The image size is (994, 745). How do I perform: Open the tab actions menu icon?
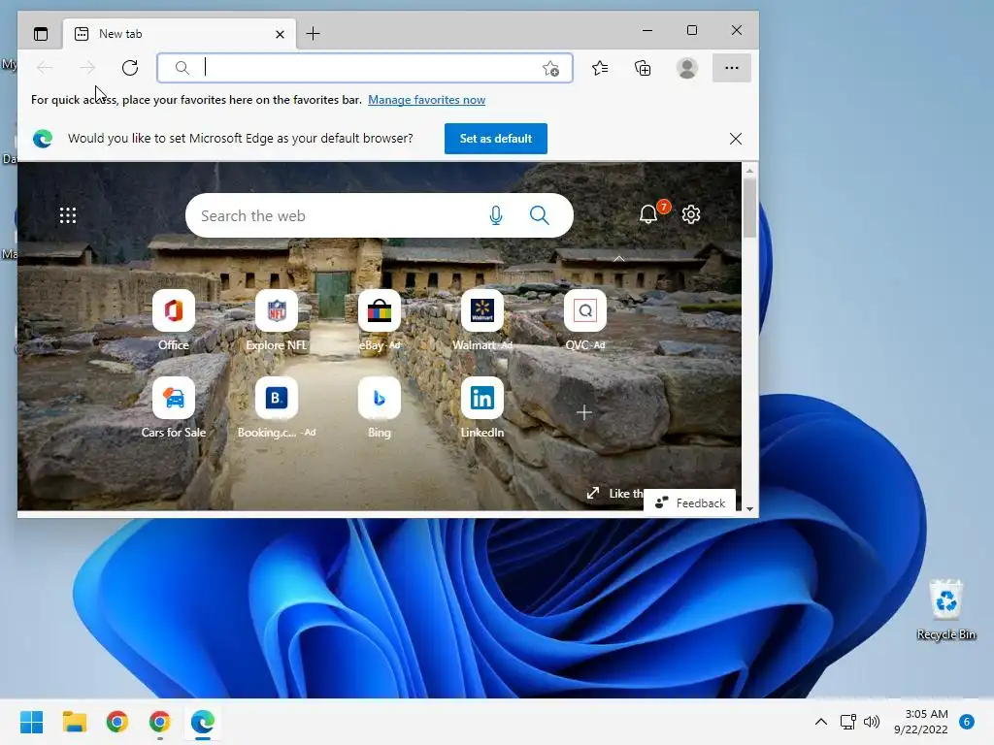pyautogui.click(x=41, y=34)
